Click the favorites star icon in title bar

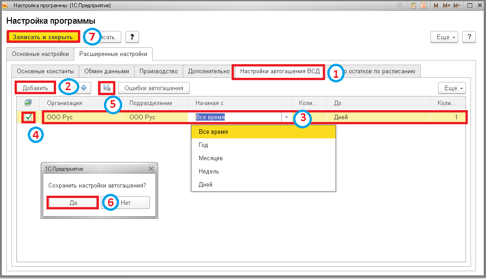pos(400,5)
